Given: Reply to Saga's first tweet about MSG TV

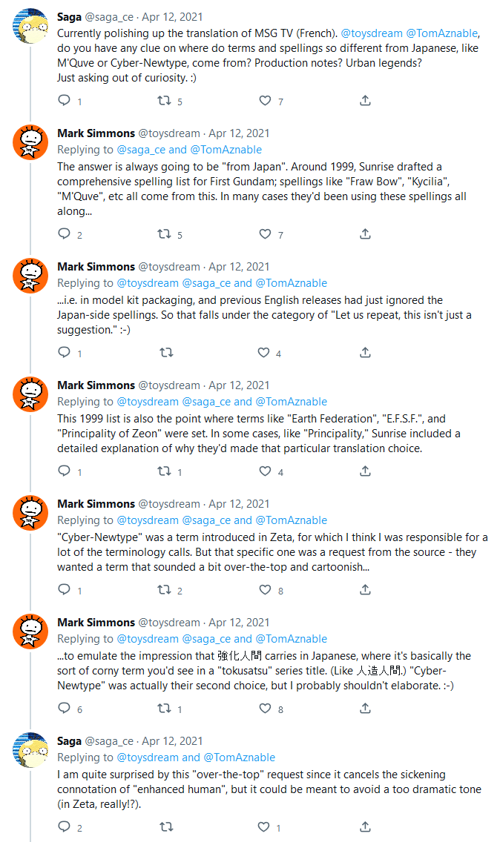Looking at the screenshot, I should click(65, 101).
